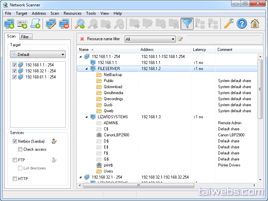Click the add computer toolbar icon

click(x=9, y=24)
